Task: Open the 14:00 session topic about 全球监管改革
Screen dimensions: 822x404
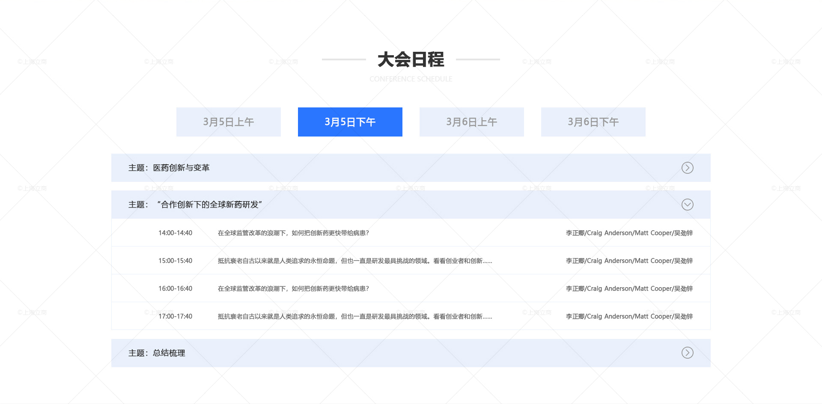Action: 293,233
